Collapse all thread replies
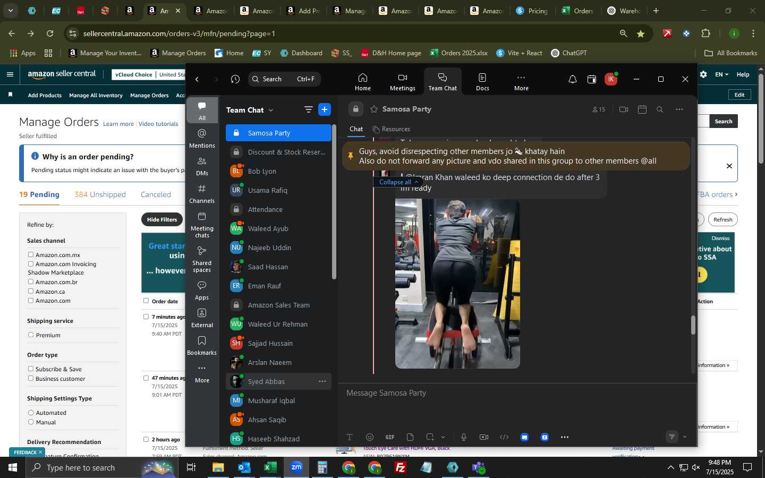This screenshot has width=765, height=478. click(398, 182)
